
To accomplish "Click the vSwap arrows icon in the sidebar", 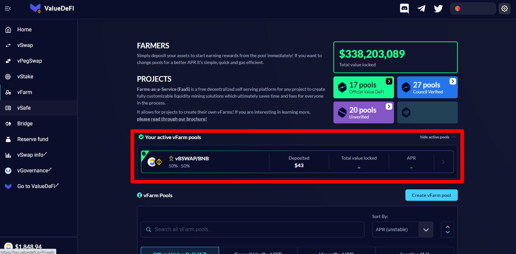I will point(8,45).
